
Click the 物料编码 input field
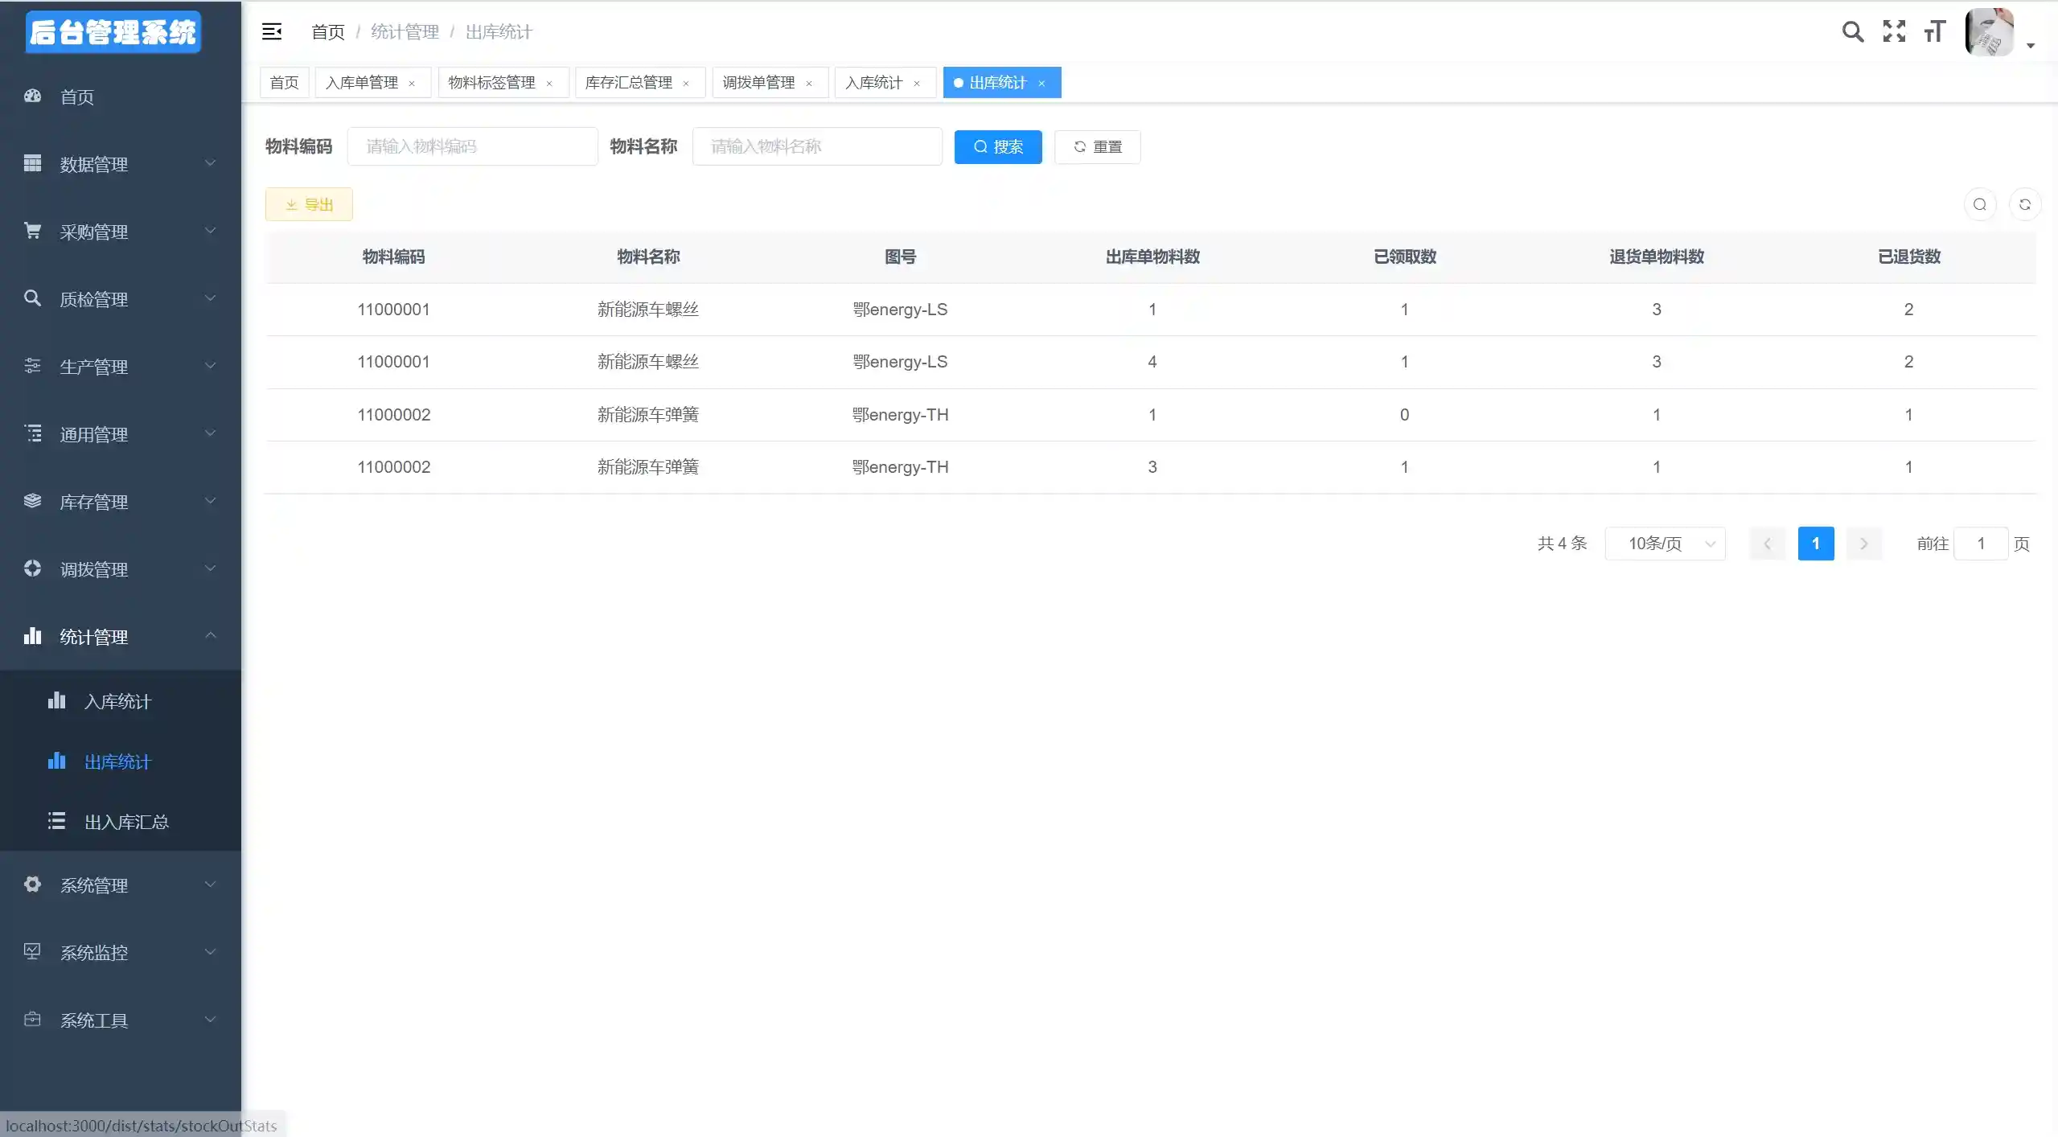pos(472,146)
